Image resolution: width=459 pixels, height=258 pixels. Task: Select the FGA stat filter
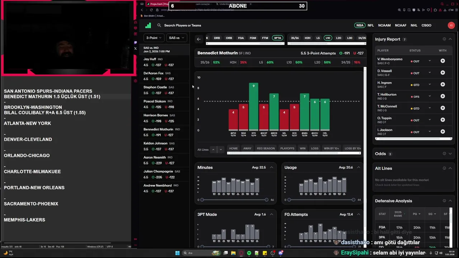(x=241, y=38)
